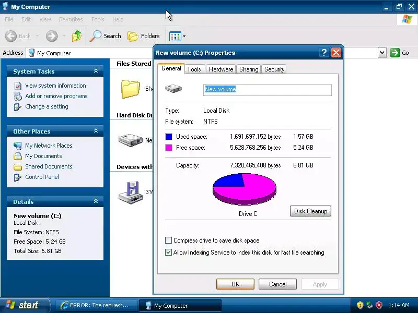Viewport: 418px width, 313px height.
Task: Switch to the General tab
Action: click(171, 68)
